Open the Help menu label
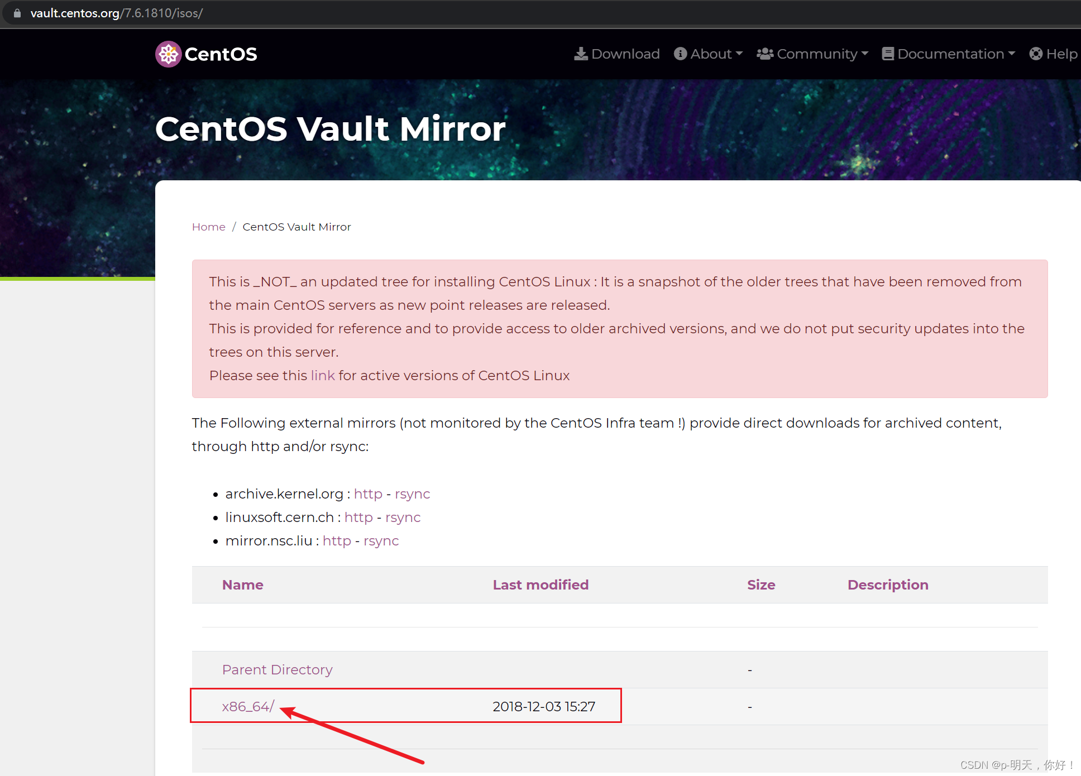 1061,54
